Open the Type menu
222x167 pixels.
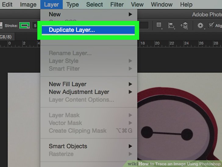(73, 5)
